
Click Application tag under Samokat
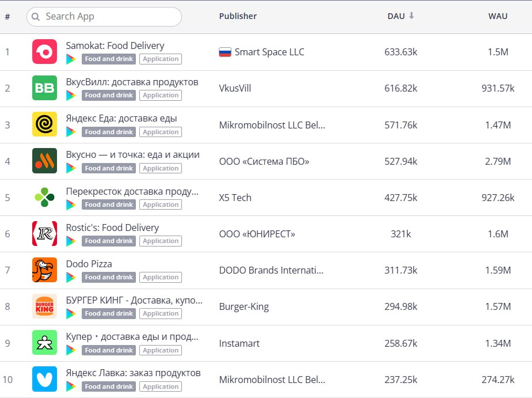[161, 59]
